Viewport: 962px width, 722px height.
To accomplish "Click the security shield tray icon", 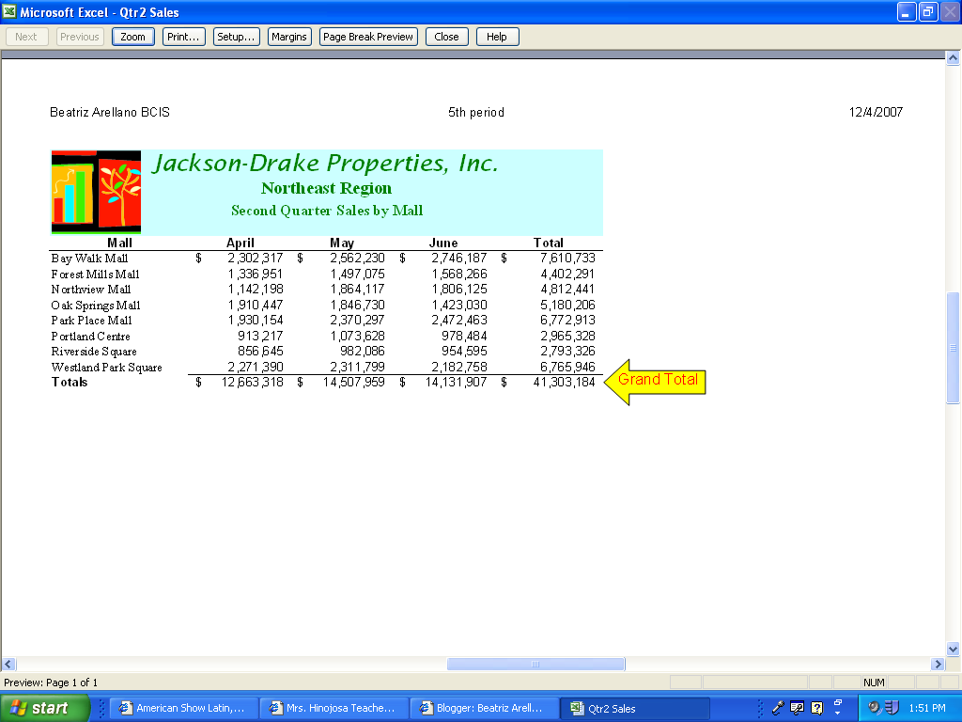I will pos(892,708).
